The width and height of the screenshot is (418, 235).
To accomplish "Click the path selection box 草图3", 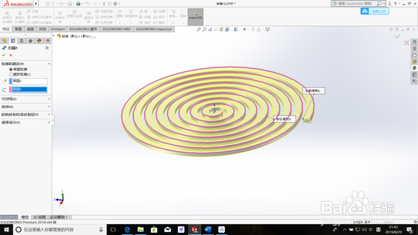I will point(29,89).
